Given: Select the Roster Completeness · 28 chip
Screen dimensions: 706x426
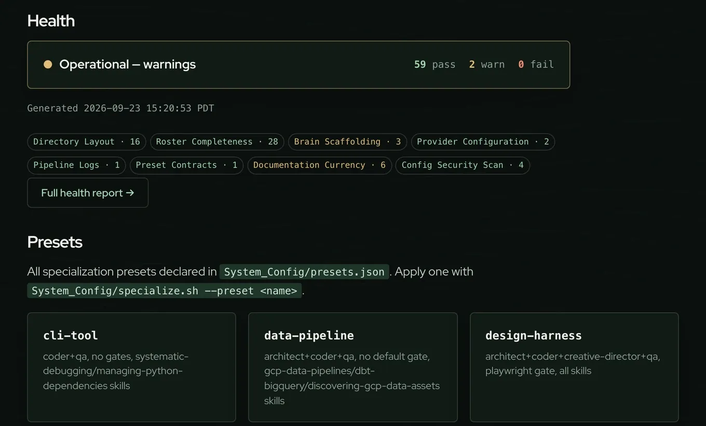Looking at the screenshot, I should pos(217,141).
